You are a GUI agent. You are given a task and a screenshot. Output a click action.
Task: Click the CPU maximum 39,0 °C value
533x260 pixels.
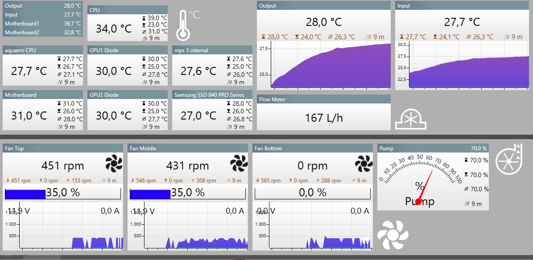(155, 18)
